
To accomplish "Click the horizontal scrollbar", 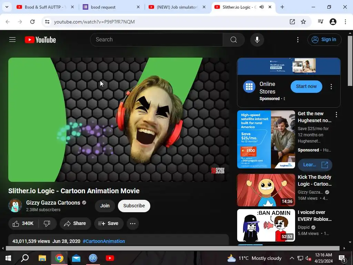I will [172, 248].
